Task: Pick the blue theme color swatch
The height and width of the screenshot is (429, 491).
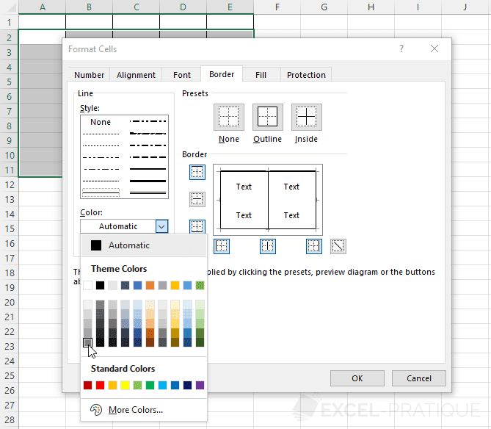Action: click(137, 285)
